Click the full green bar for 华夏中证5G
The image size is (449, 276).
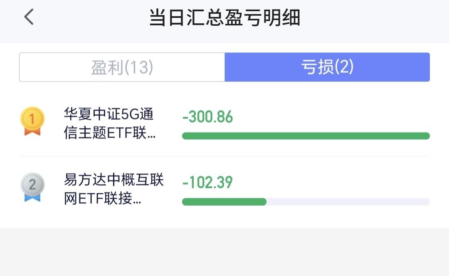tap(306, 136)
